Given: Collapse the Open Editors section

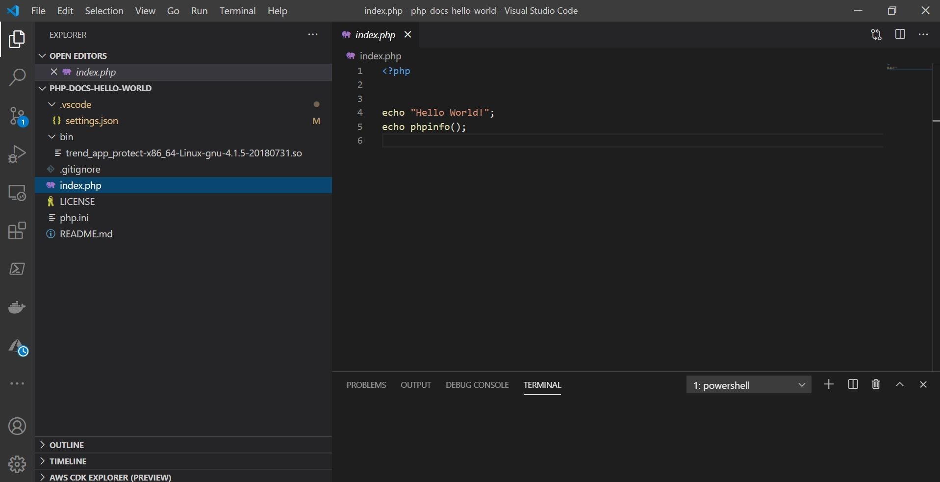Looking at the screenshot, I should coord(42,56).
